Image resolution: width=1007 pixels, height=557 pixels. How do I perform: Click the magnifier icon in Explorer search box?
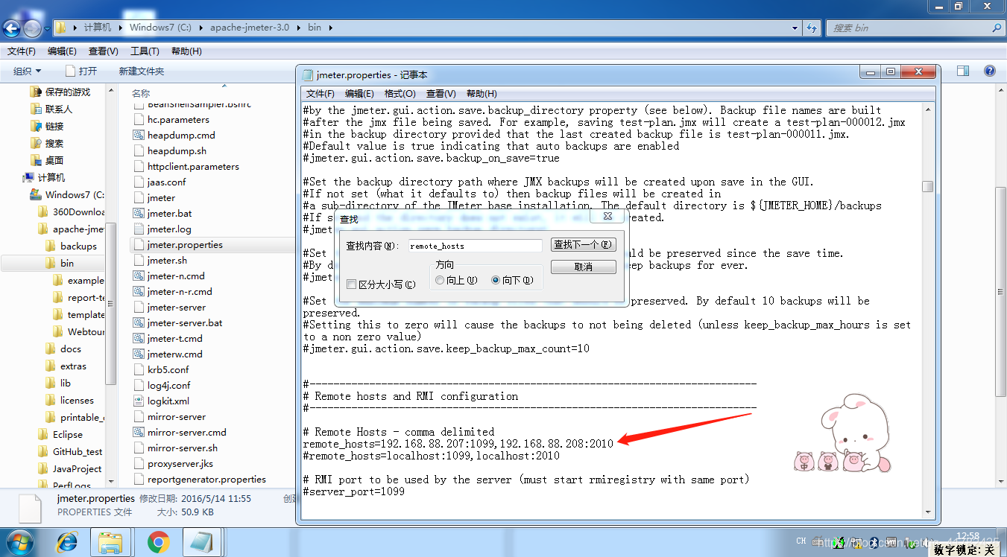(x=997, y=28)
